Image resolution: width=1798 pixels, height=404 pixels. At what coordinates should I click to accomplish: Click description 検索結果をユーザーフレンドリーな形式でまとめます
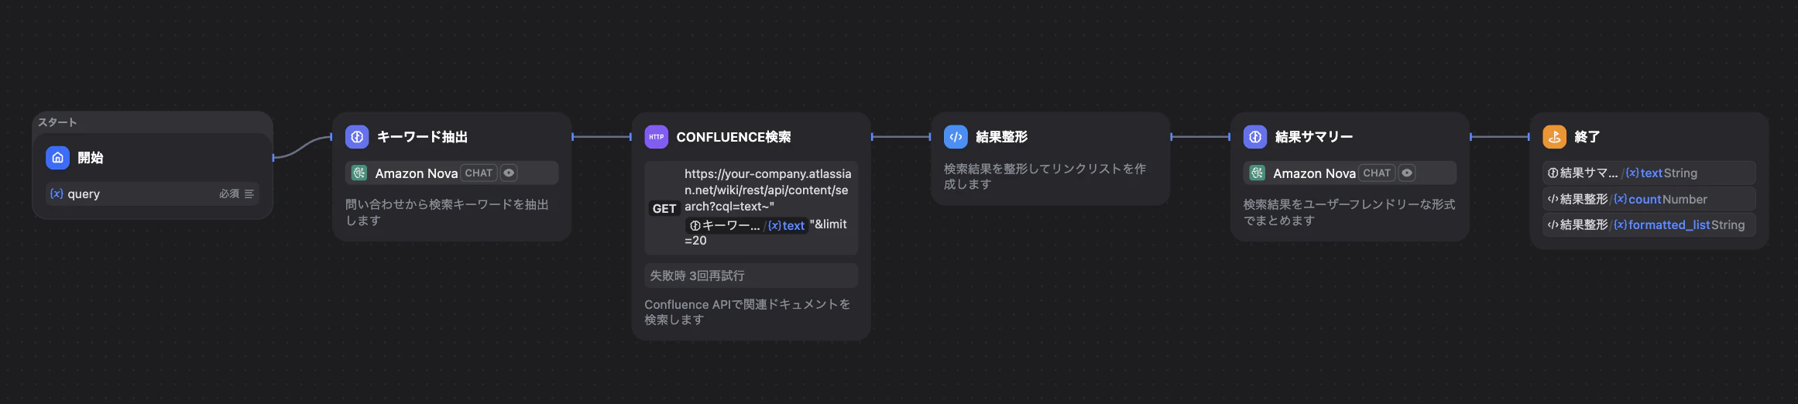point(1349,212)
